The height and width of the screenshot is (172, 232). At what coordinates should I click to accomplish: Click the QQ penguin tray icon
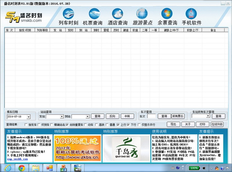[217, 168]
